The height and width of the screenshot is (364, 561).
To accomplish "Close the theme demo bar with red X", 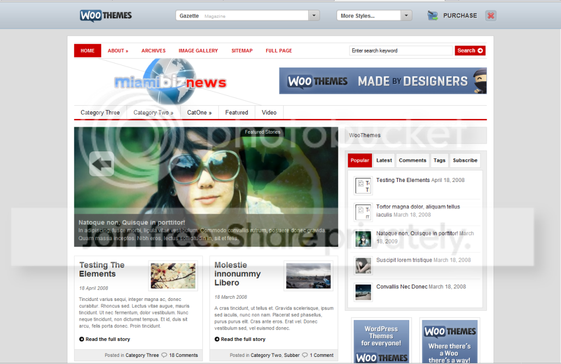I will click(x=490, y=15).
